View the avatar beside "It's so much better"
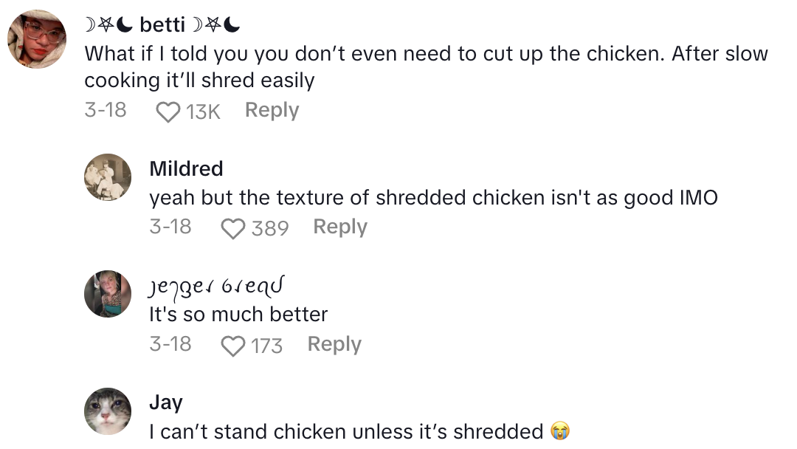This screenshot has height=449, width=797. [x=108, y=294]
